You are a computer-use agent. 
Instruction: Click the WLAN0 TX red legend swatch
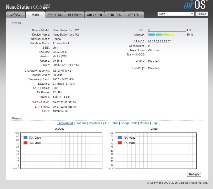coord(25,143)
